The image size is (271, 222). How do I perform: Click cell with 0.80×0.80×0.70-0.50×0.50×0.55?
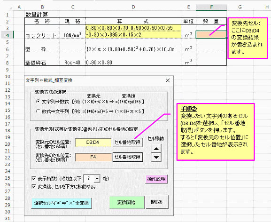(x=133, y=28)
